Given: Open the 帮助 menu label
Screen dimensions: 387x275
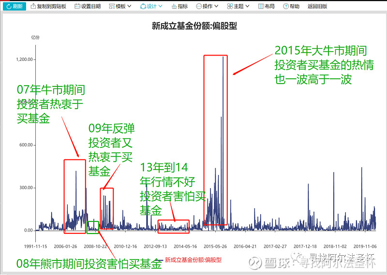Looking at the screenshot, I should (x=295, y=6).
